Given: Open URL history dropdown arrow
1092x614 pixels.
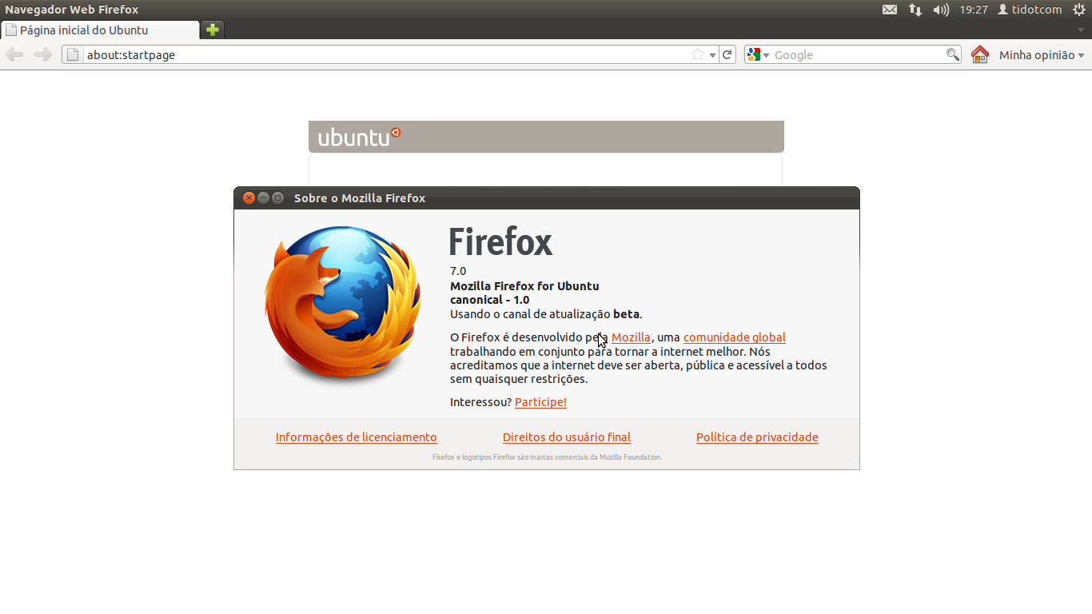Looking at the screenshot, I should [x=712, y=55].
